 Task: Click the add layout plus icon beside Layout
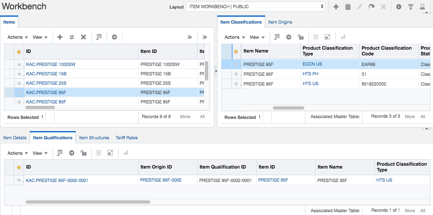(336, 7)
